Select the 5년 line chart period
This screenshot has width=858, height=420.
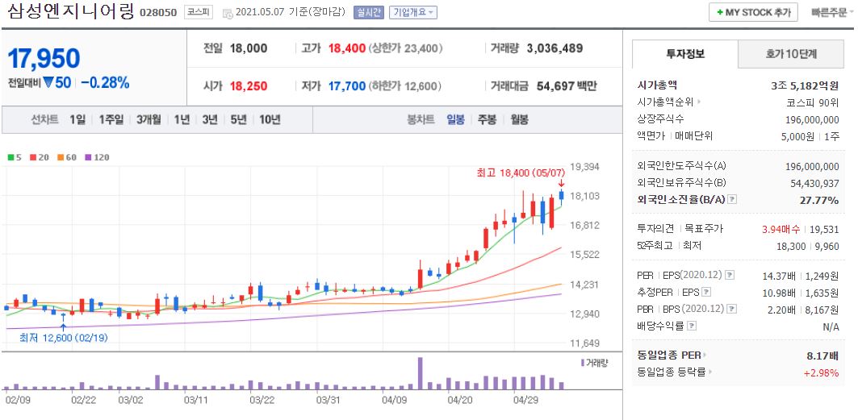239,119
